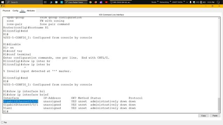
Task: Click the GigabitEthernet0/0/1 interface text
Action: [21, 105]
